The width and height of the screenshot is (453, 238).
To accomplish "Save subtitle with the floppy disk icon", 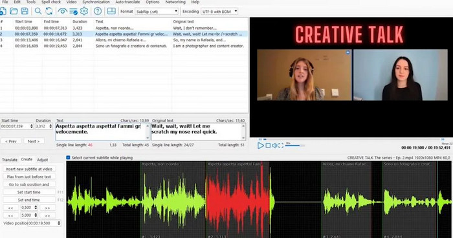I will tap(25, 11).
